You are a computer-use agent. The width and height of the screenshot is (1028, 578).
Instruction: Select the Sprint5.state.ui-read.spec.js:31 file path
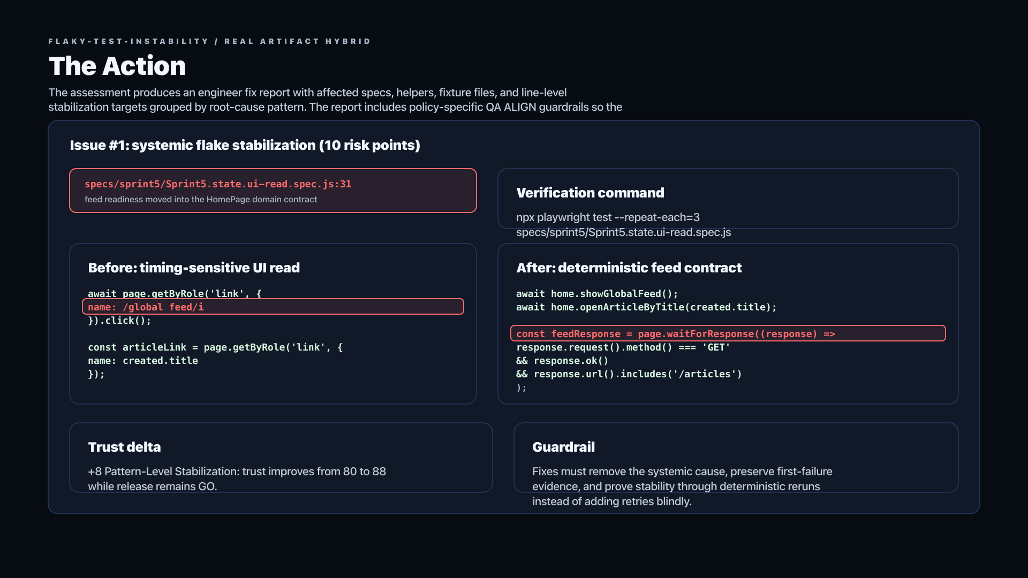pyautogui.click(x=218, y=184)
